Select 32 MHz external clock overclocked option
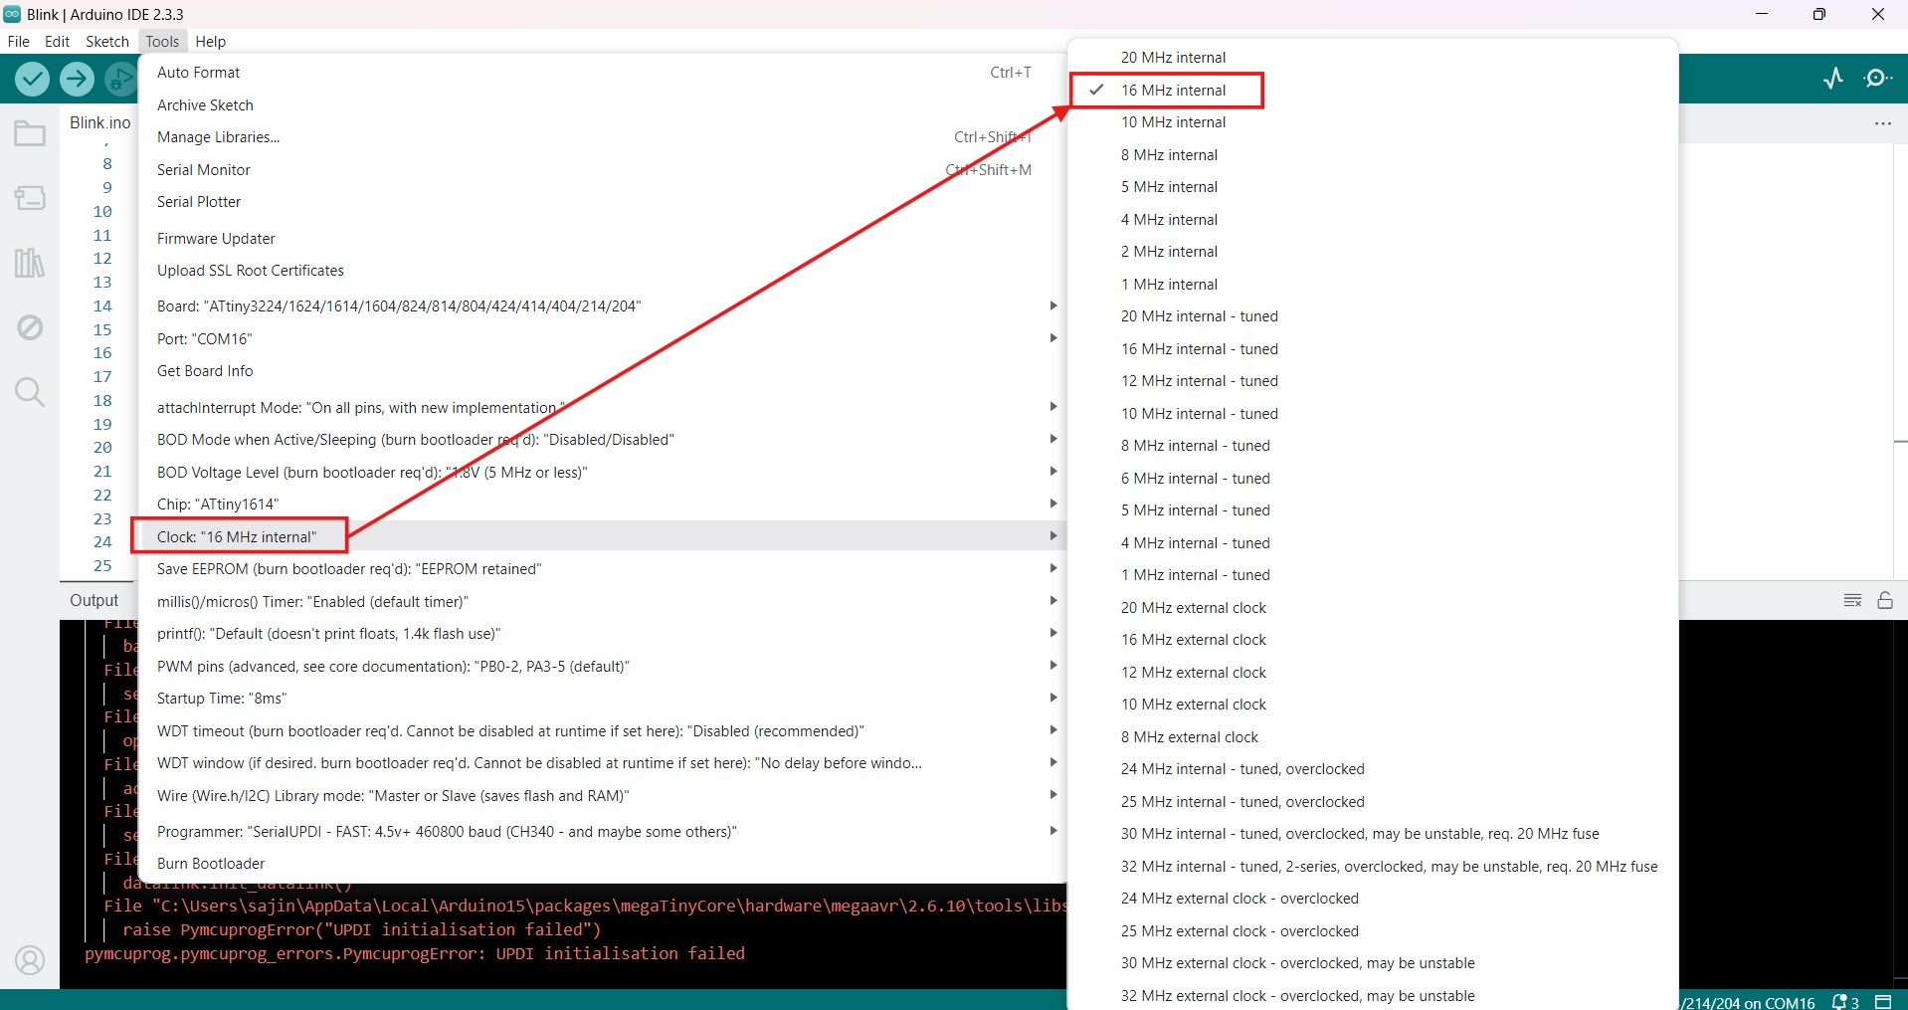Image resolution: width=1908 pixels, height=1010 pixels. [x=1373, y=996]
